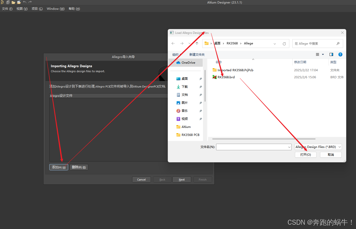Click the folder icon in the address bar
The image size is (356, 229).
[207, 43]
